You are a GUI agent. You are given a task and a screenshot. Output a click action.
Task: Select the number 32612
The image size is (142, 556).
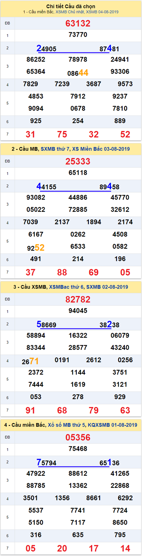pos(120,210)
